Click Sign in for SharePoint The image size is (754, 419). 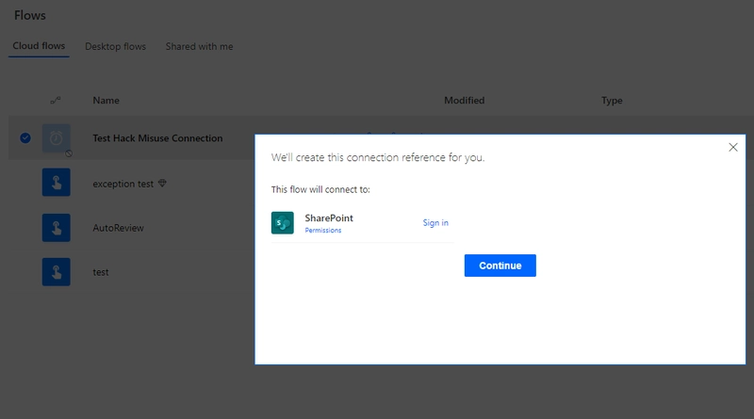(434, 223)
